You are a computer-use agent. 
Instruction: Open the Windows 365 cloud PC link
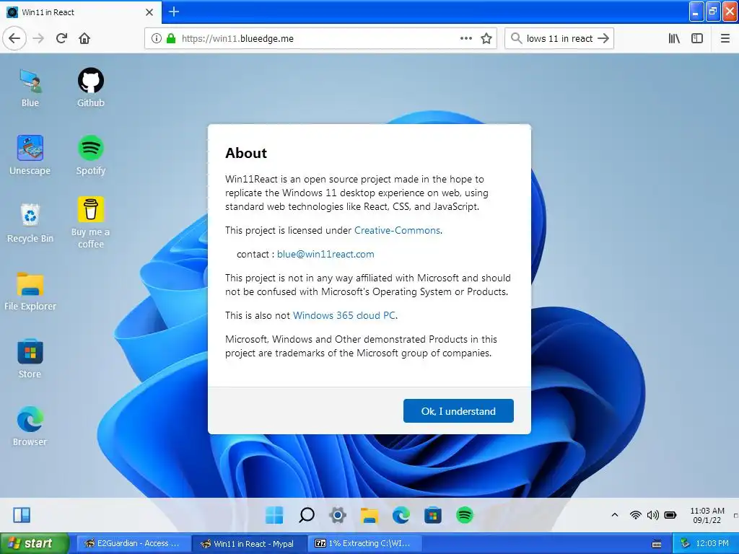point(344,315)
